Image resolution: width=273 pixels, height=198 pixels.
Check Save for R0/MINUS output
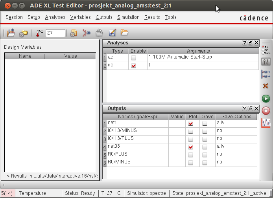205,163
